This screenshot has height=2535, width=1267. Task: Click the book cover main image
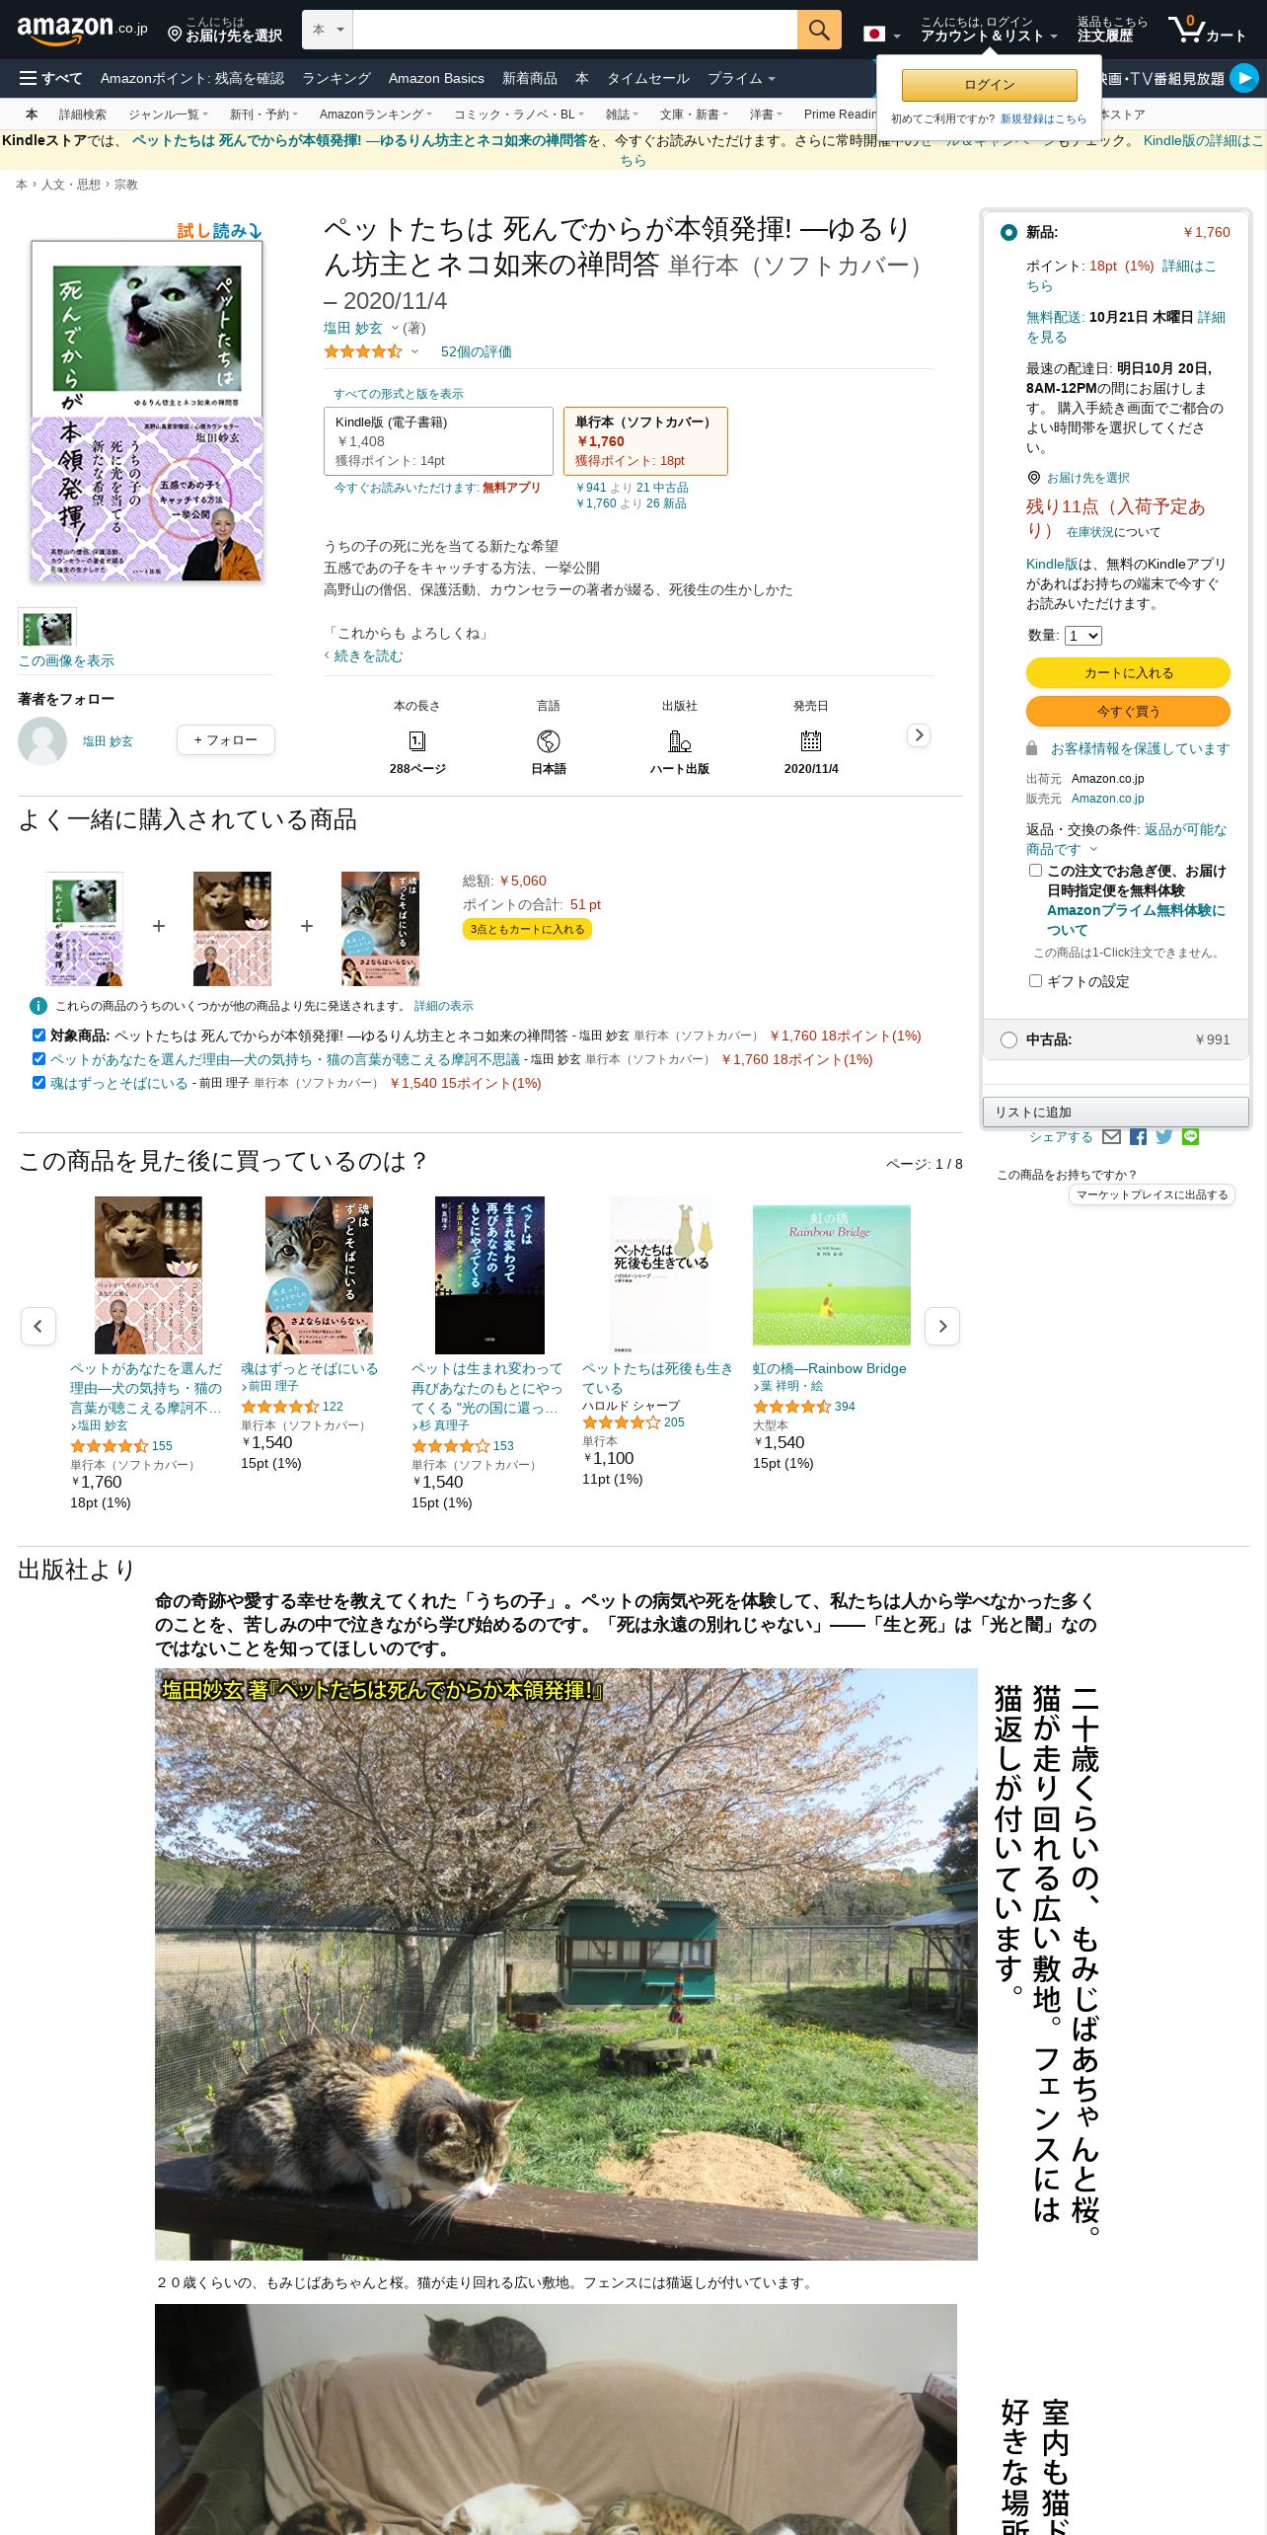pos(147,411)
